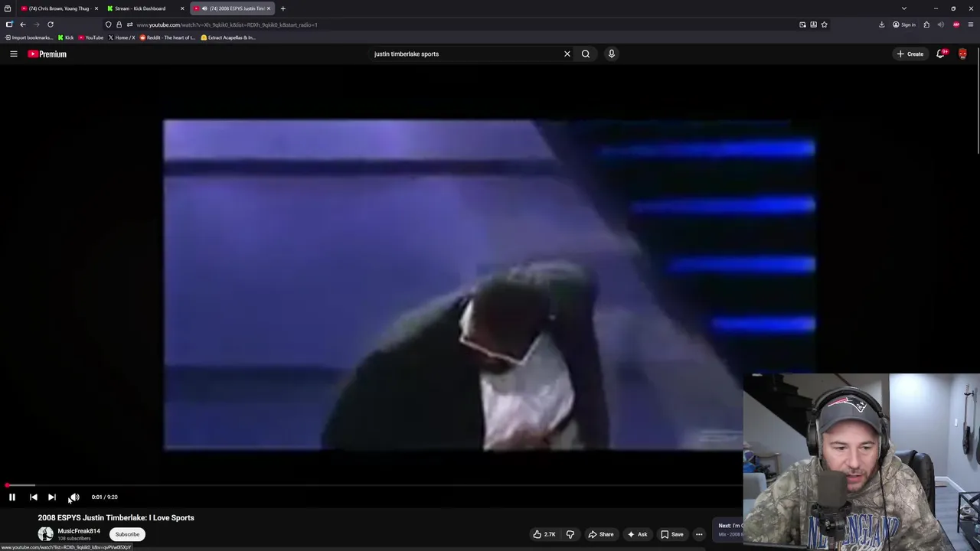This screenshot has width=980, height=551.
Task: Dislike the video with thumbs down
Action: (570, 534)
